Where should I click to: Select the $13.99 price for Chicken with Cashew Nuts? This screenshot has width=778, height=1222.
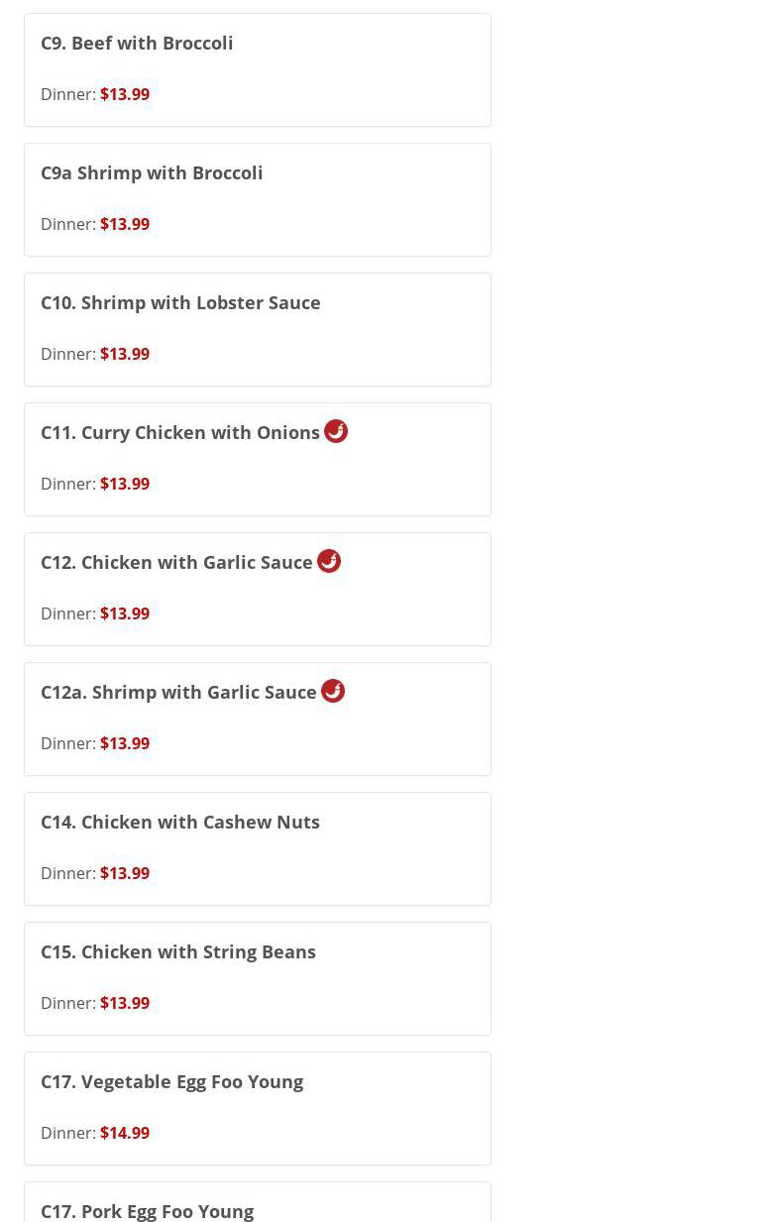(x=125, y=873)
